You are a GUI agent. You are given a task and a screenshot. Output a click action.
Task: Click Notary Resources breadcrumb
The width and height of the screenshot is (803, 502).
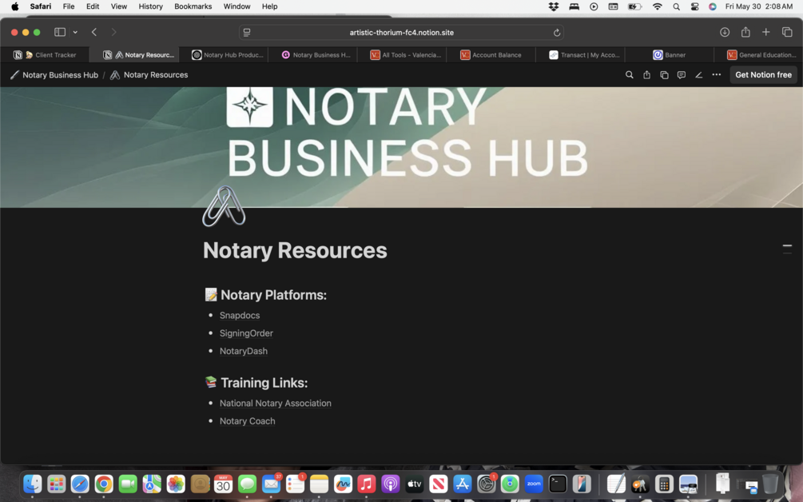[149, 75]
